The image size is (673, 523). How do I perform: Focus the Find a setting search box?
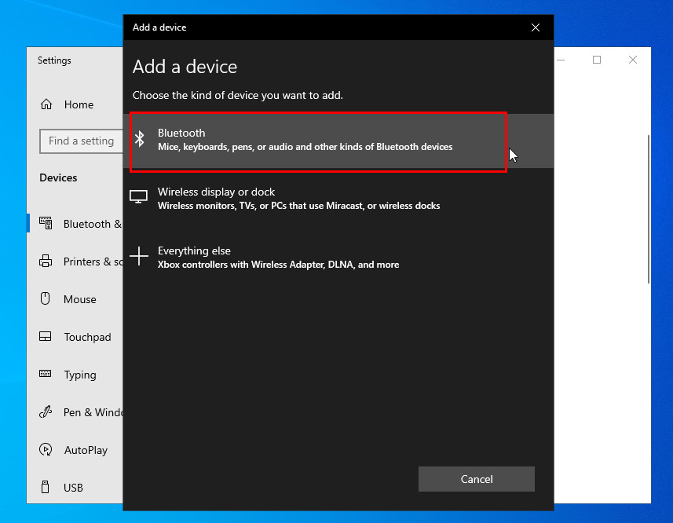point(81,141)
